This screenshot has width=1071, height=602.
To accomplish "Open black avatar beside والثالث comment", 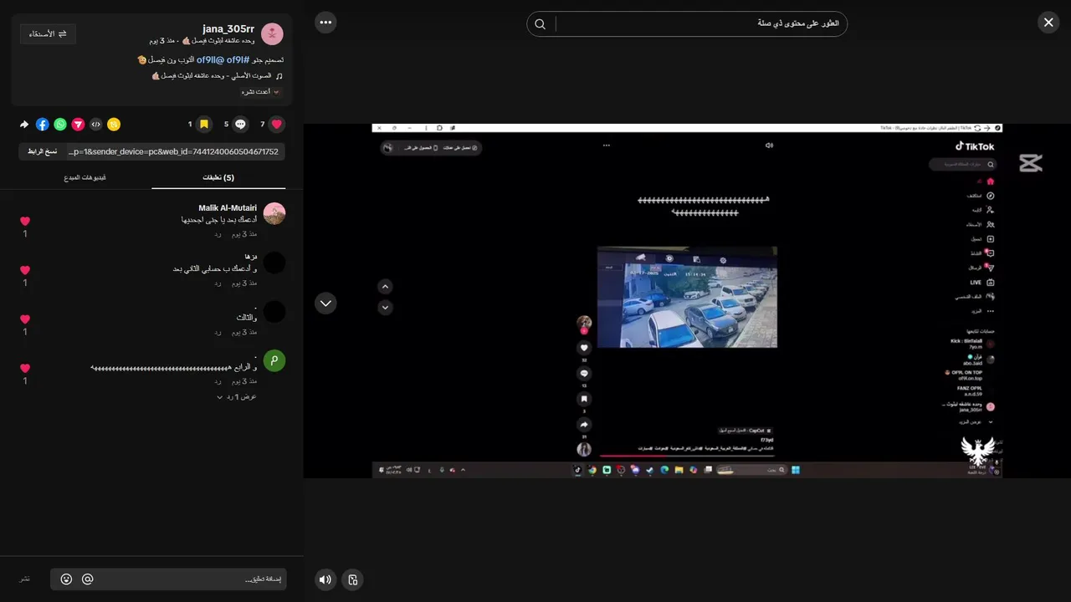I will pos(274,312).
